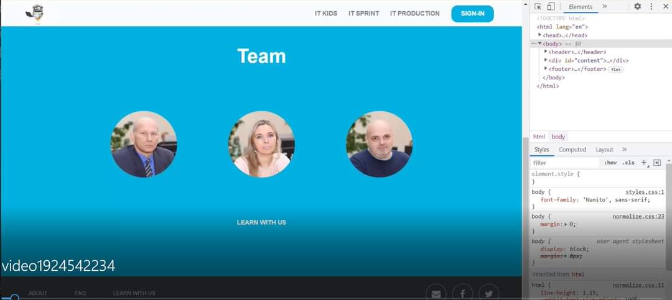Open IT SPRINT navigation item
Image resolution: width=672 pixels, height=300 pixels.
pos(364,14)
